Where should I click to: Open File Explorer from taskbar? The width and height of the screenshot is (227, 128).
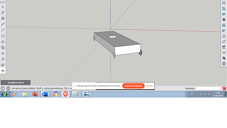(x=25, y=94)
